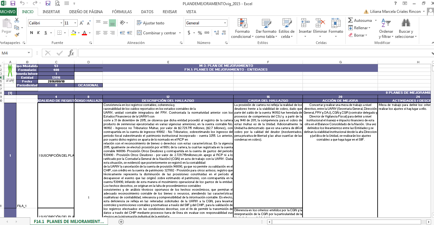The height and width of the screenshot is (225, 434).
Task: Open the DISEÑO DE PÁGINA tab
Action: tap(86, 12)
